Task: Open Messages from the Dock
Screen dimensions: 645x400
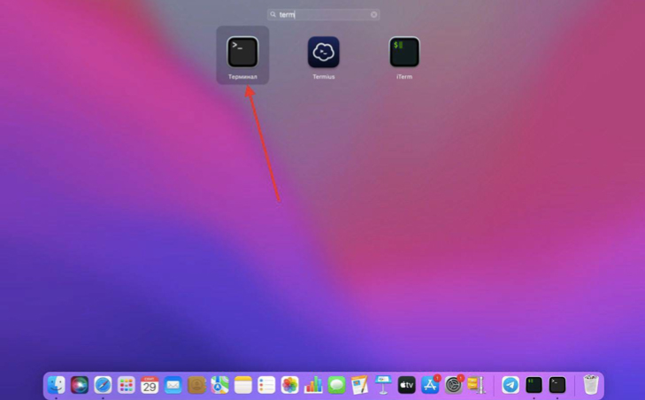Action: (336, 385)
